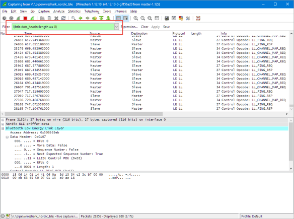Open help lifebuoy icon
Viewport: 294px width, 219px height.
pyautogui.click(x=198, y=18)
